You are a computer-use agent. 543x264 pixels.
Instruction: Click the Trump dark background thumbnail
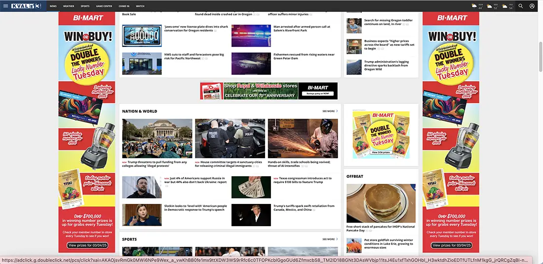(251, 215)
